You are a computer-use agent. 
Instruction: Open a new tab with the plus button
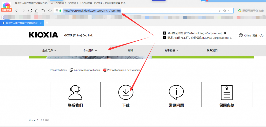click(x=47, y=23)
